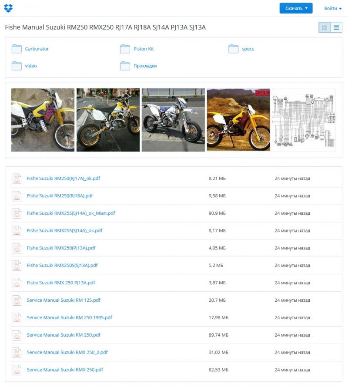This screenshot has width=348, height=388.
Task: Click PDF icon for RMX250(PJ13A).pdf
Action: coord(17,248)
